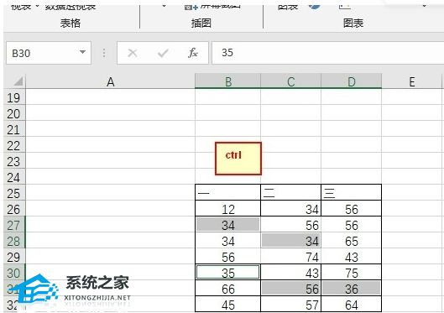Select row 27 header
The height and width of the screenshot is (313, 444).
(14, 225)
